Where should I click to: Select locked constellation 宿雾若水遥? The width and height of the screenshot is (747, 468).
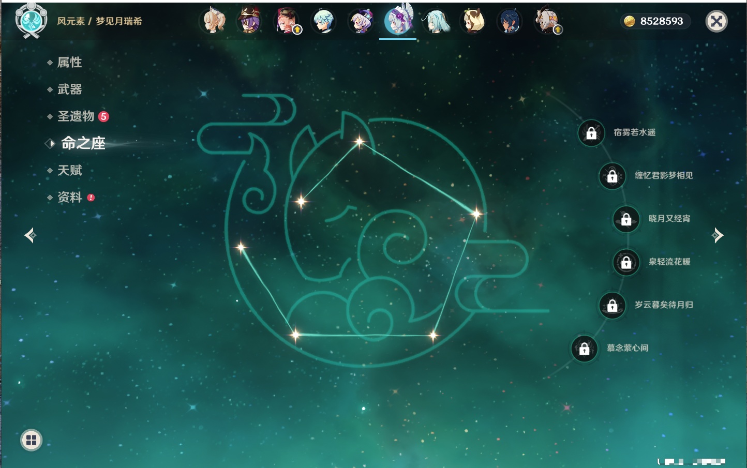point(591,133)
